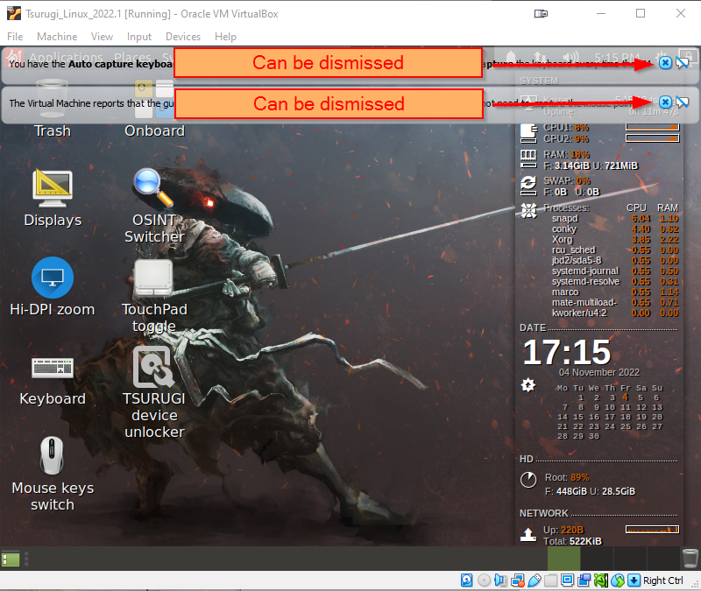Click the TouchPad toggle desktop icon
Viewport: 701px width, 591px height.
click(x=154, y=296)
